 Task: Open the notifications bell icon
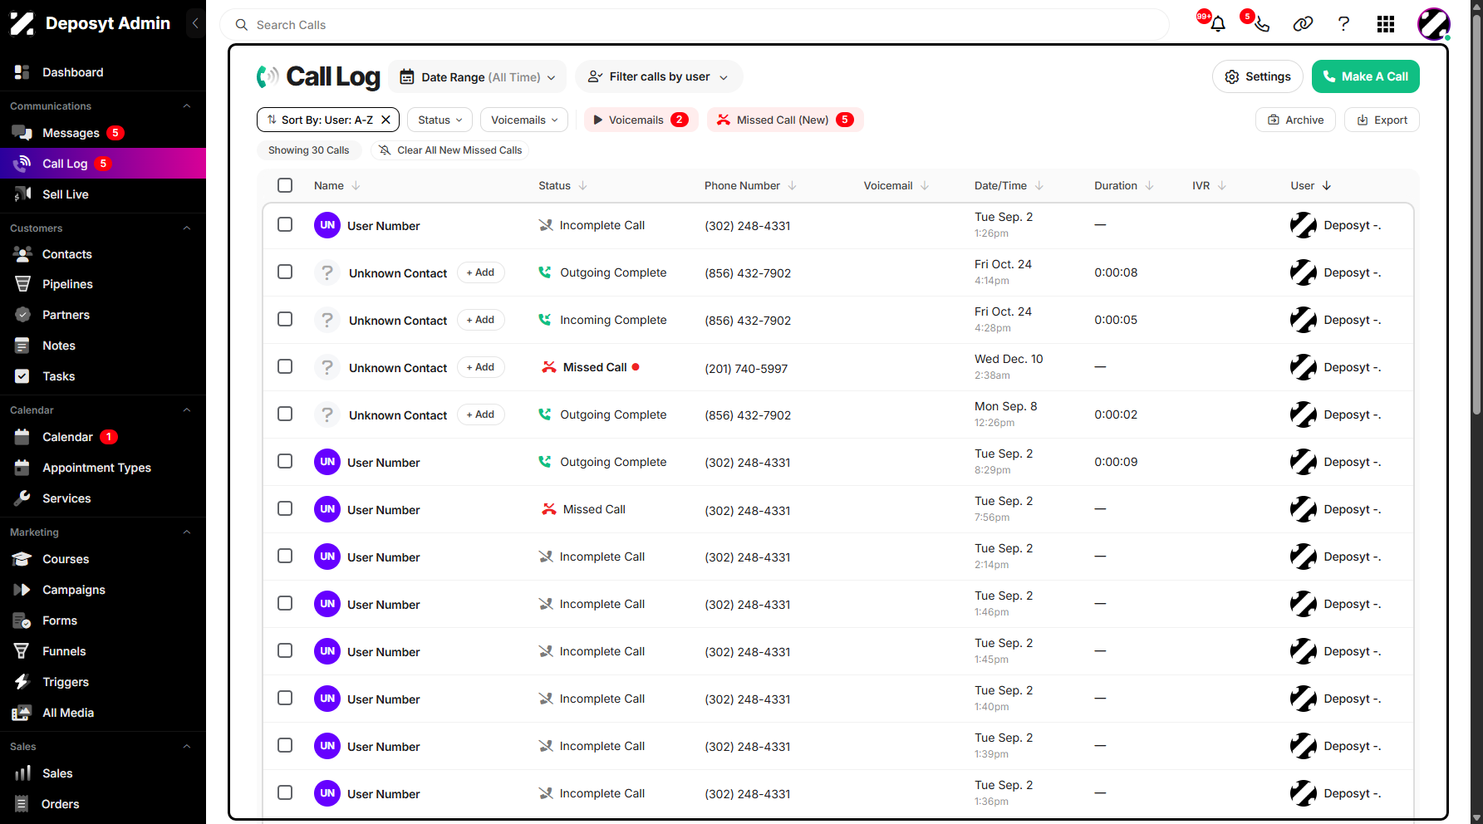(1218, 24)
